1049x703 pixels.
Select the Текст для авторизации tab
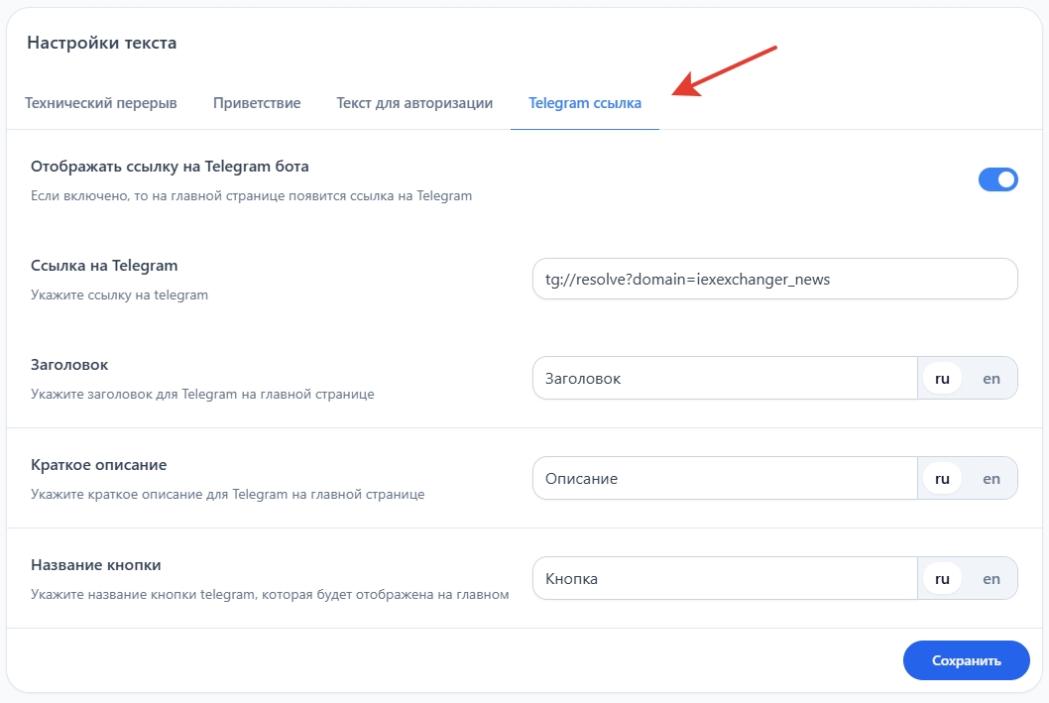[x=414, y=103]
